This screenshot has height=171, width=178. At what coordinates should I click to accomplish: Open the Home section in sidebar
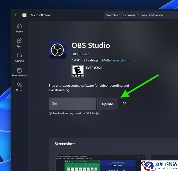19,28
